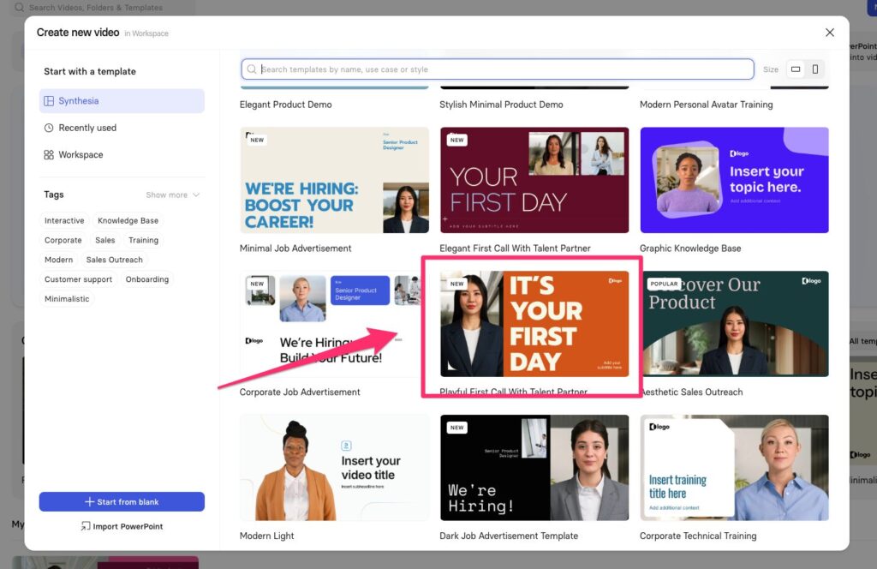Open Recently used templates
The image size is (877, 569).
[122, 128]
